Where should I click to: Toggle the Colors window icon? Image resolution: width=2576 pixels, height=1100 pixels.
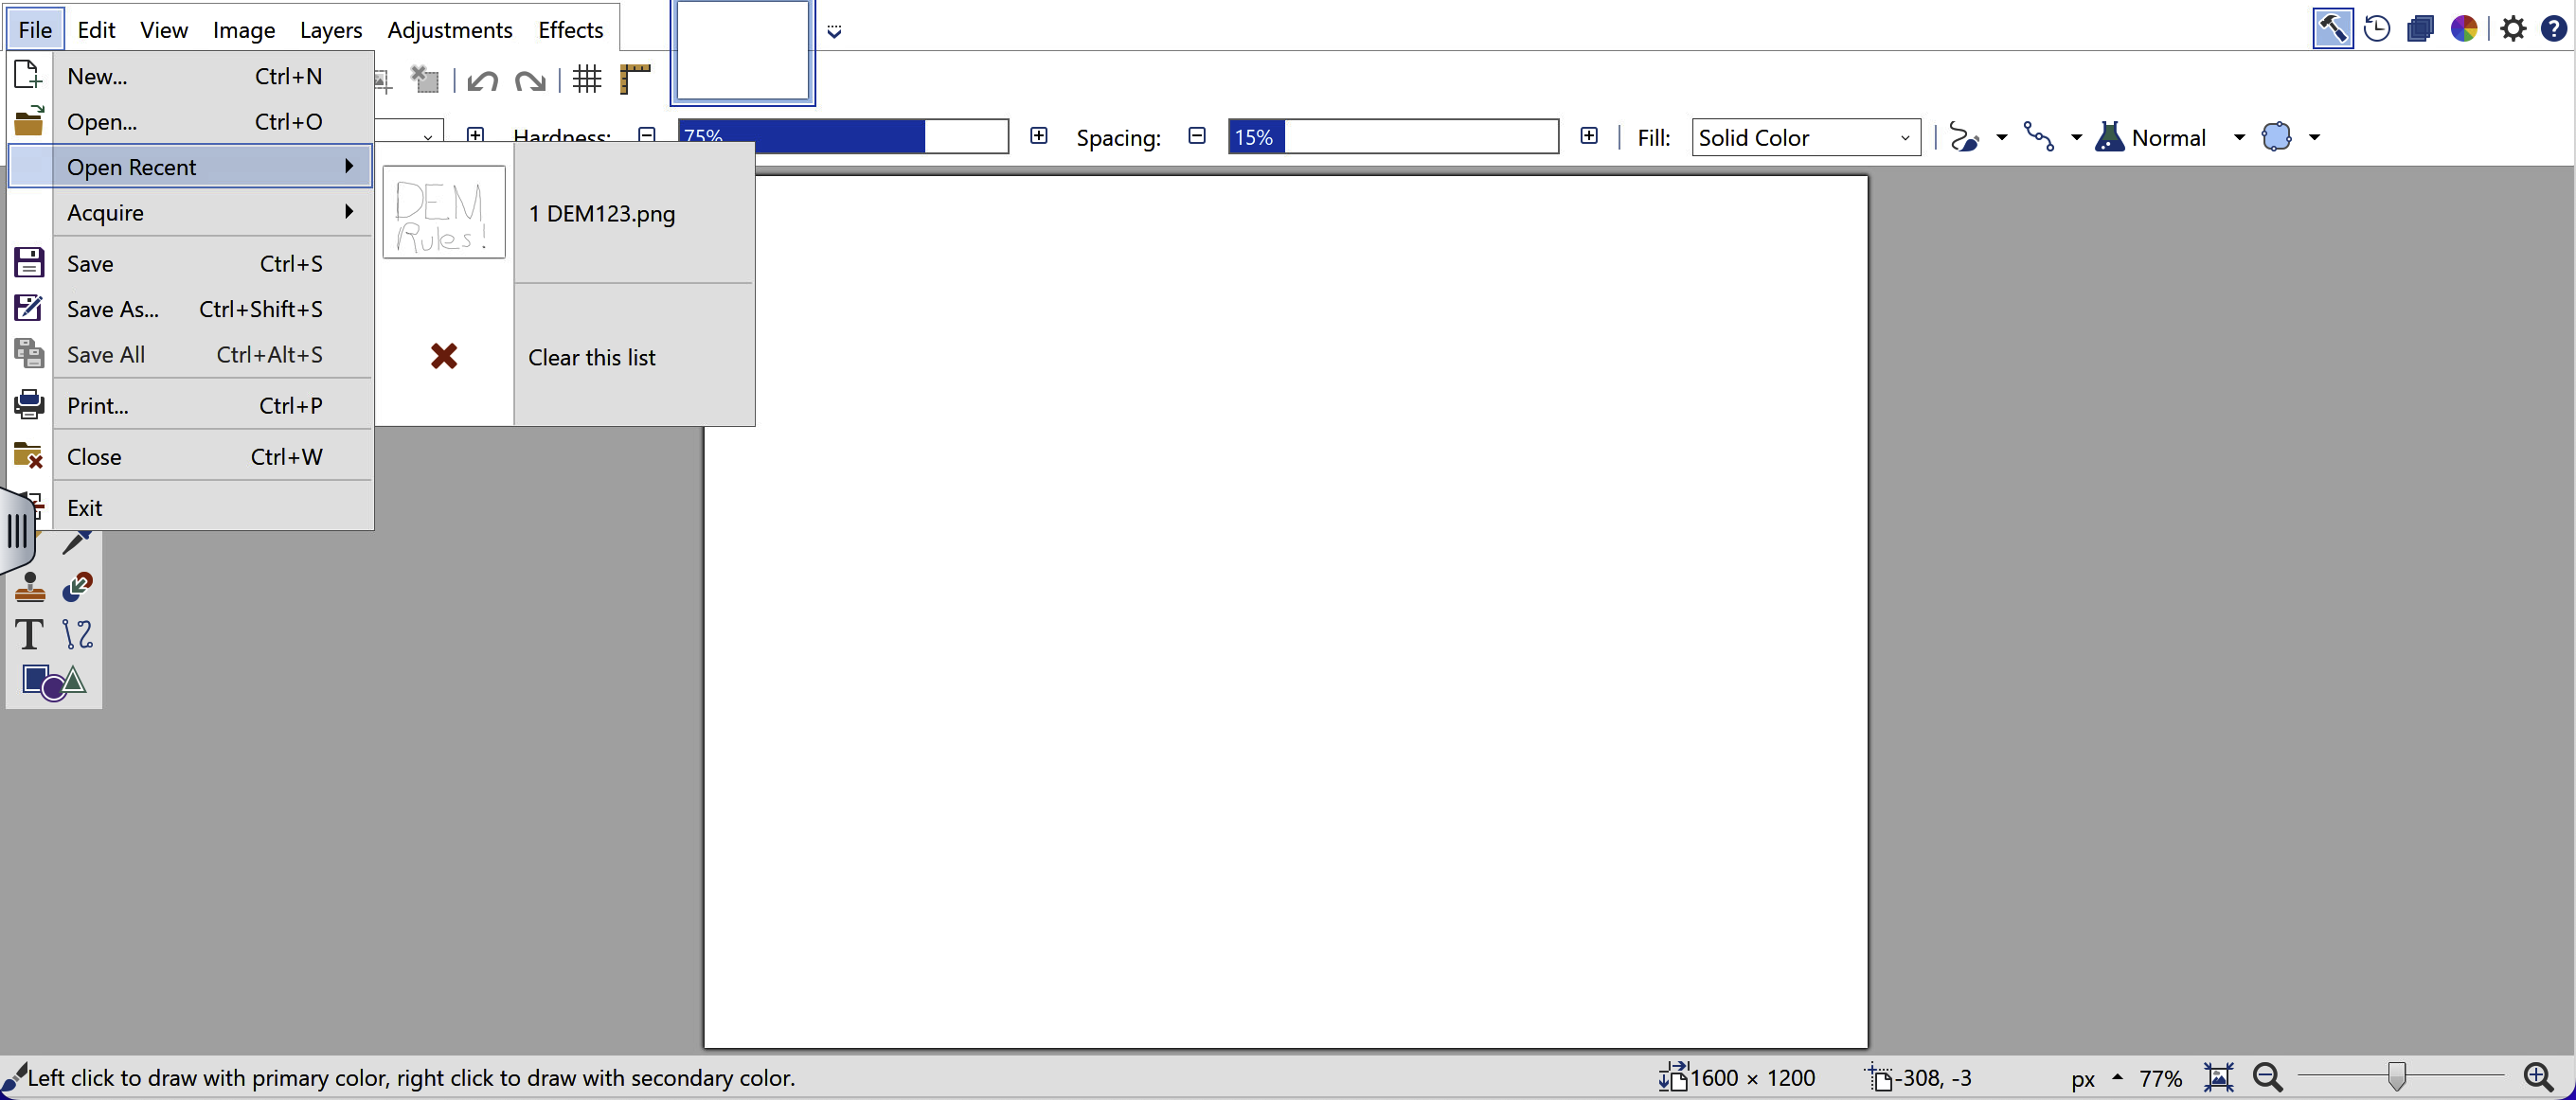[x=2463, y=28]
